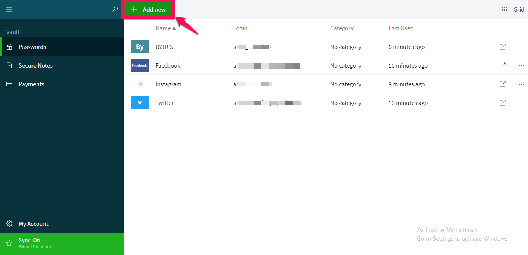Open more options for Instagram
Image resolution: width=528 pixels, height=255 pixels.
(x=521, y=84)
